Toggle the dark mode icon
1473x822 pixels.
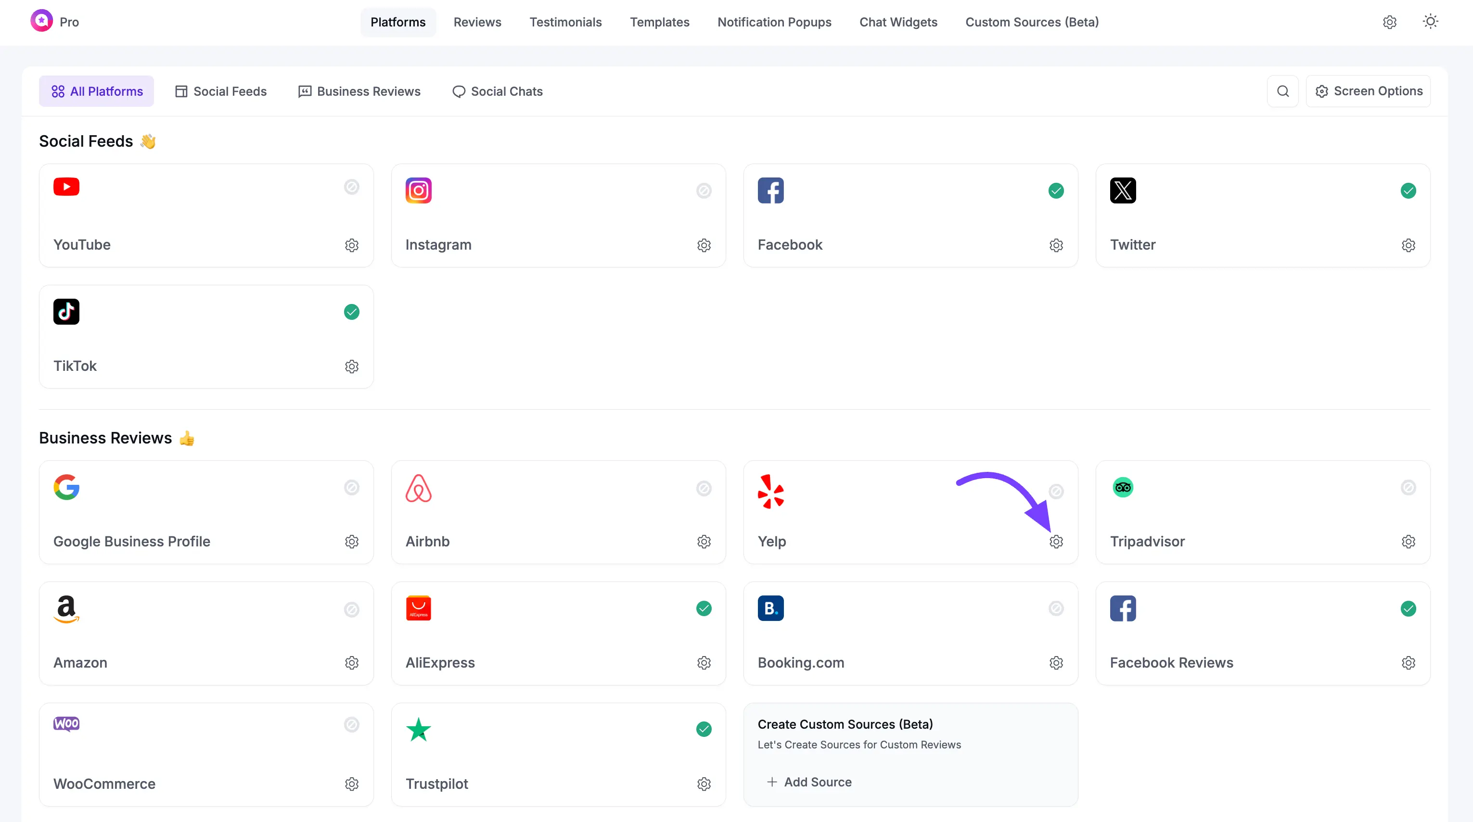tap(1431, 21)
